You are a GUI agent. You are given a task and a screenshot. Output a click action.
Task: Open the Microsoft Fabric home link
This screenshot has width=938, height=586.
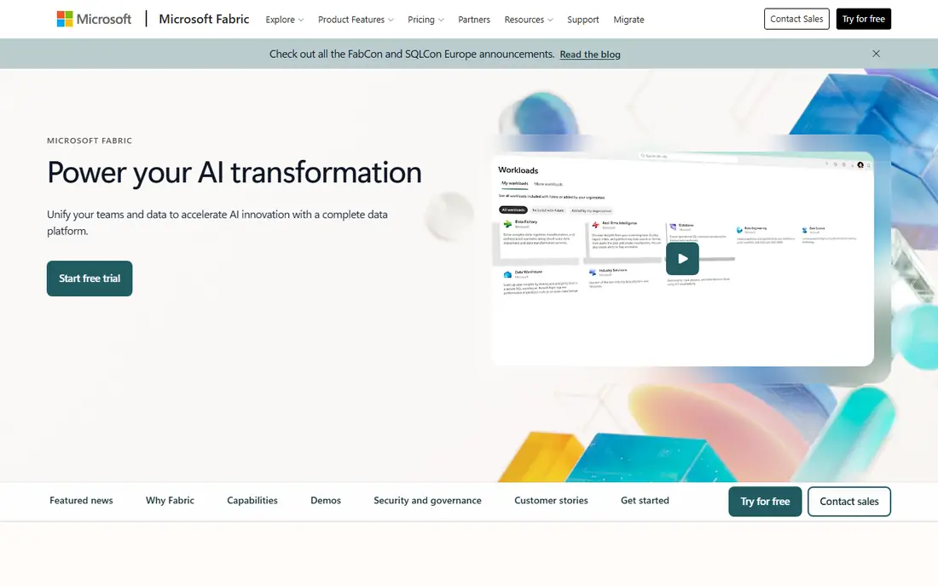pyautogui.click(x=204, y=19)
